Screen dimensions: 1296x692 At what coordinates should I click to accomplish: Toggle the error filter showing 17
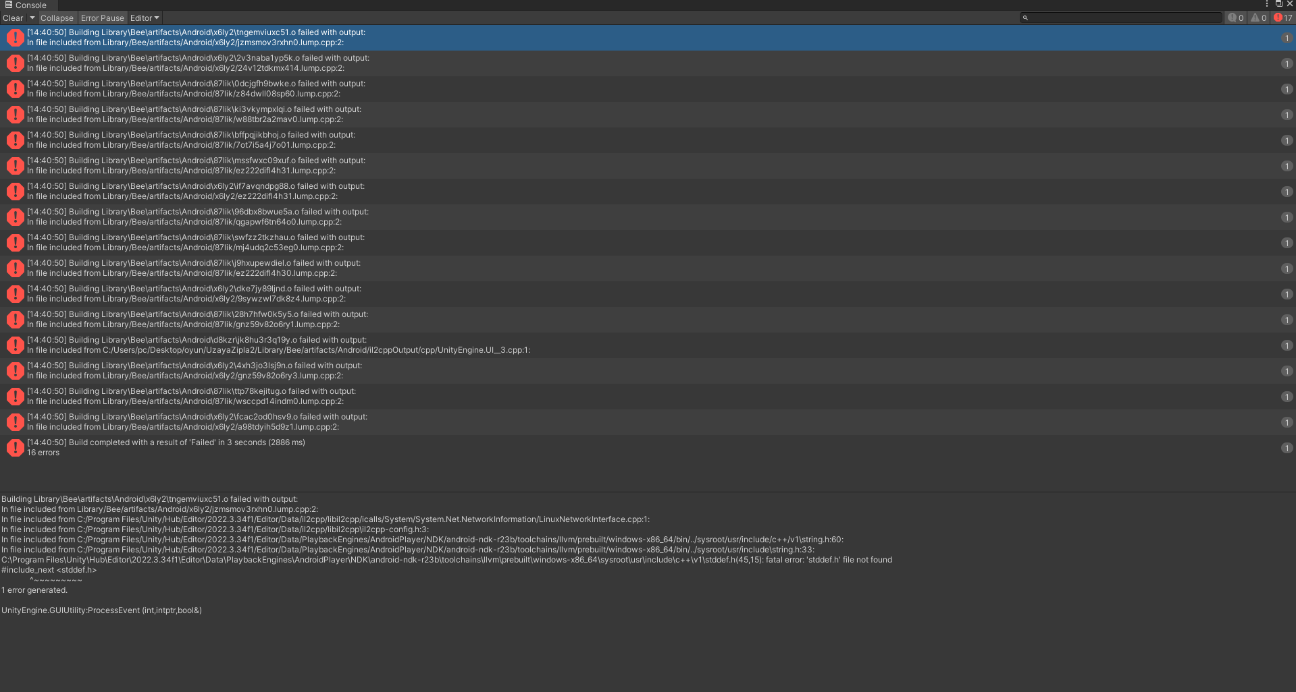[x=1283, y=18]
